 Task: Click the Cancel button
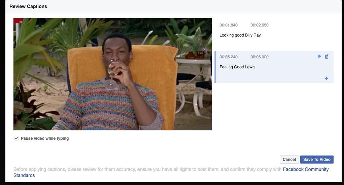click(289, 160)
